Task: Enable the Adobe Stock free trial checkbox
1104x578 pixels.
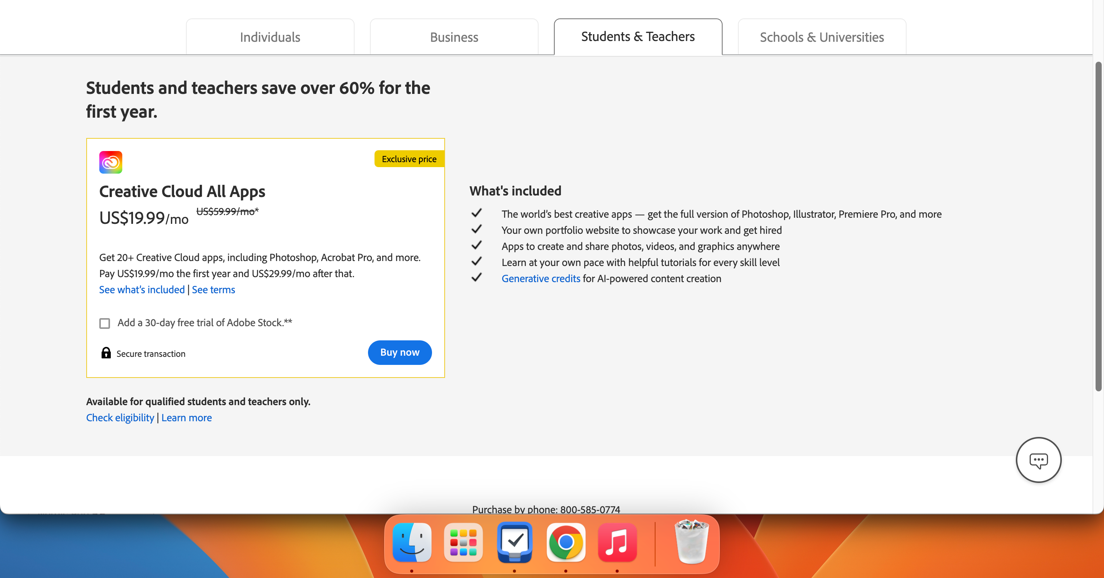Action: pyautogui.click(x=105, y=323)
